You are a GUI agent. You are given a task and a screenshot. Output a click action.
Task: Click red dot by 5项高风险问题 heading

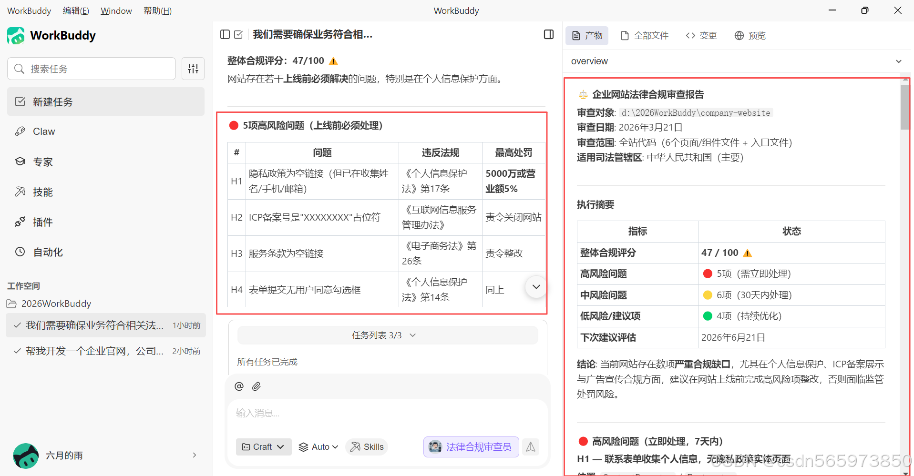(234, 125)
